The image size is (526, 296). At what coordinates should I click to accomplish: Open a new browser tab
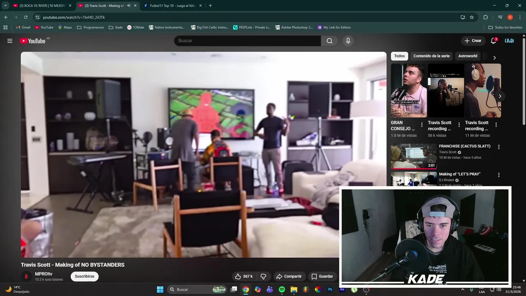[x=210, y=6]
